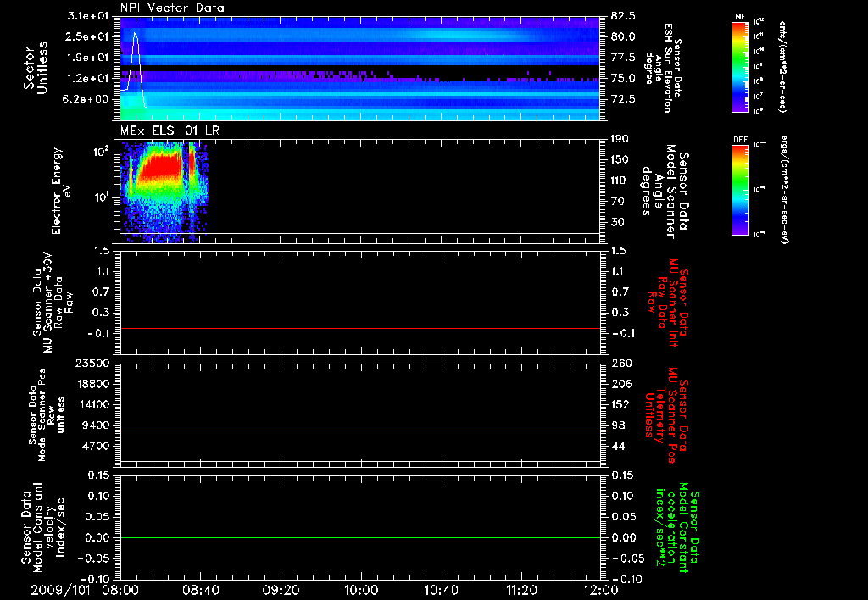The image size is (868, 600).
Task: Click the NF color bar legend
Action: point(740,67)
